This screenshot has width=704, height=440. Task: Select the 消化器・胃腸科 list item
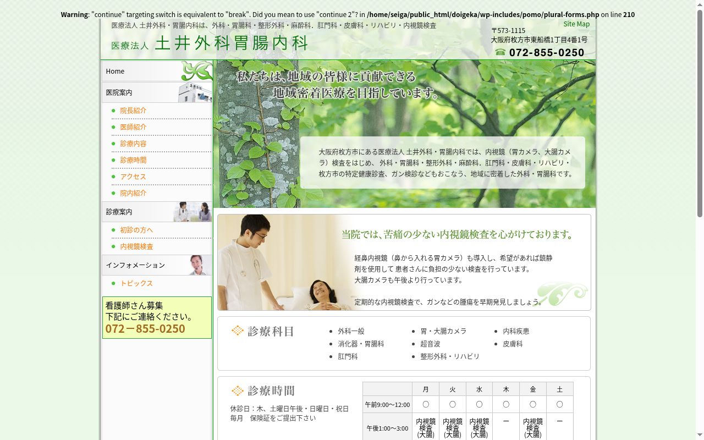[361, 344]
